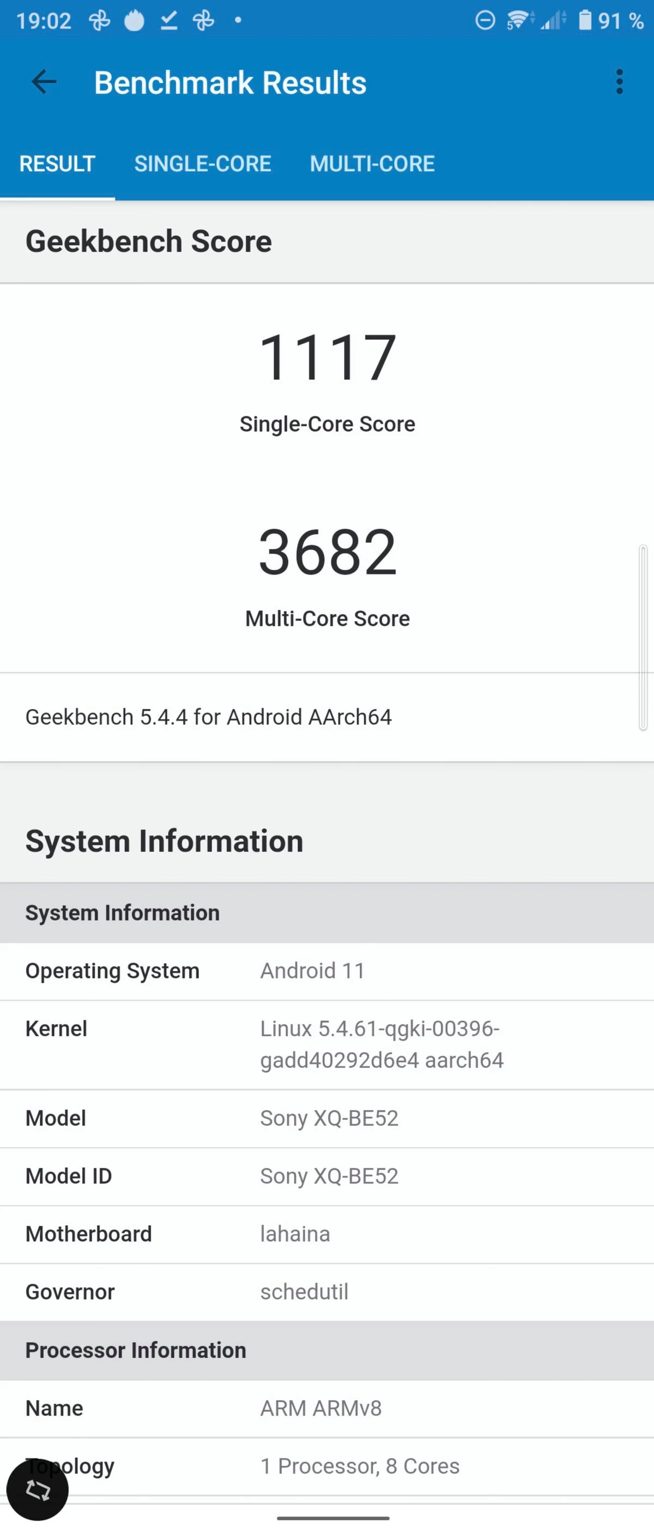This screenshot has width=654, height=1528.
Task: Tap the first fan notification icon
Action: (x=100, y=21)
